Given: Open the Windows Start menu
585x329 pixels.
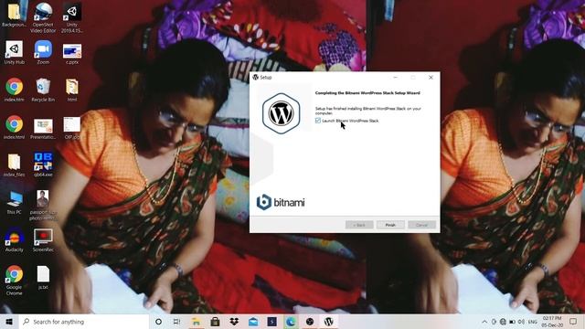Looking at the screenshot, I should [9, 322].
